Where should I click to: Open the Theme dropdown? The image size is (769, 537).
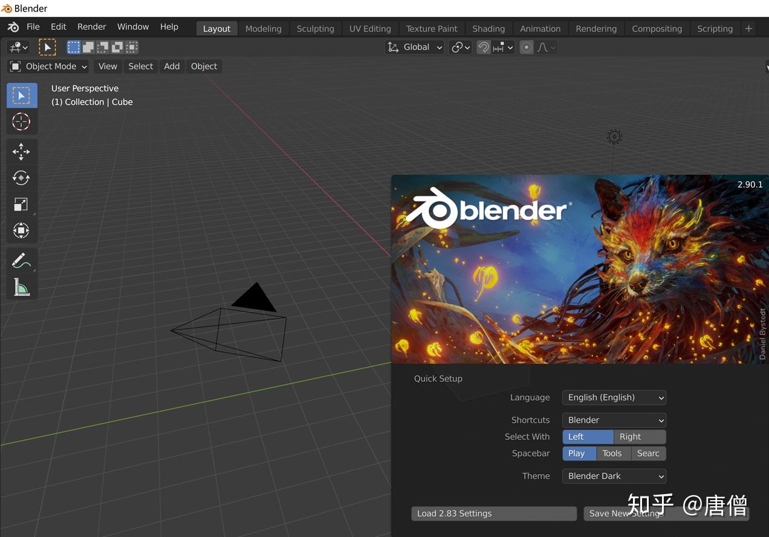[613, 476]
